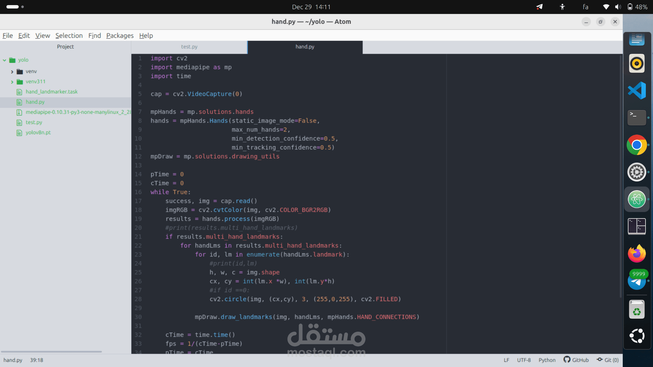Image resolution: width=653 pixels, height=367 pixels.
Task: Open the system Settings gear in dock
Action: 637,172
